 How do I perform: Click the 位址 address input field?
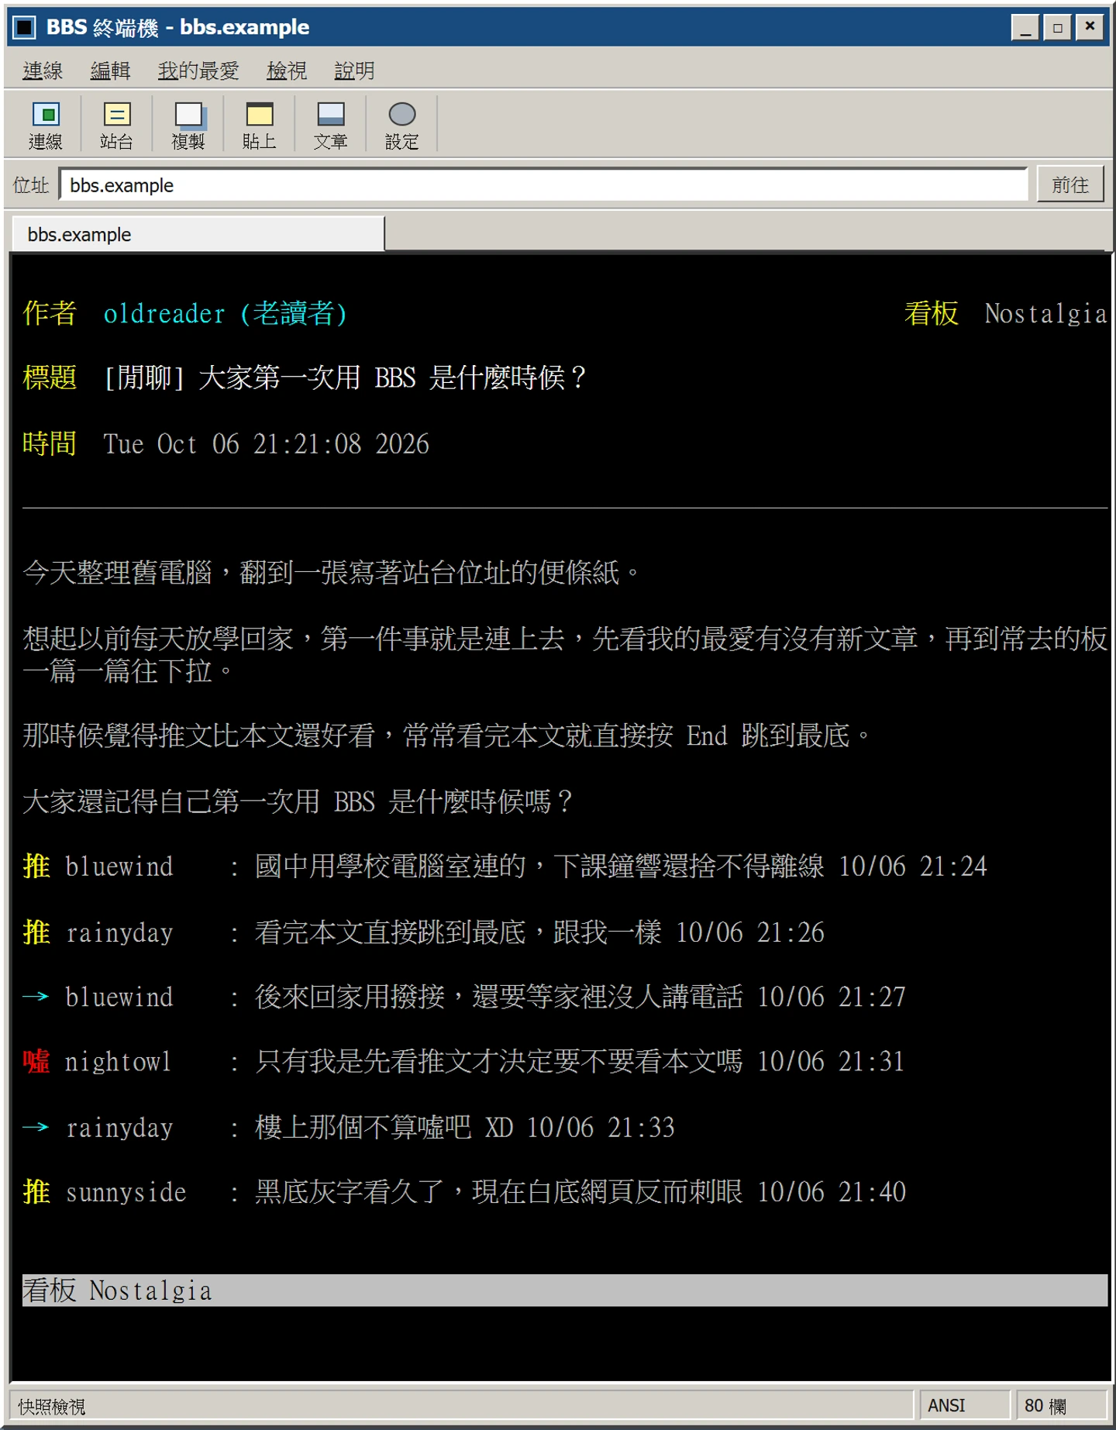pyautogui.click(x=543, y=184)
